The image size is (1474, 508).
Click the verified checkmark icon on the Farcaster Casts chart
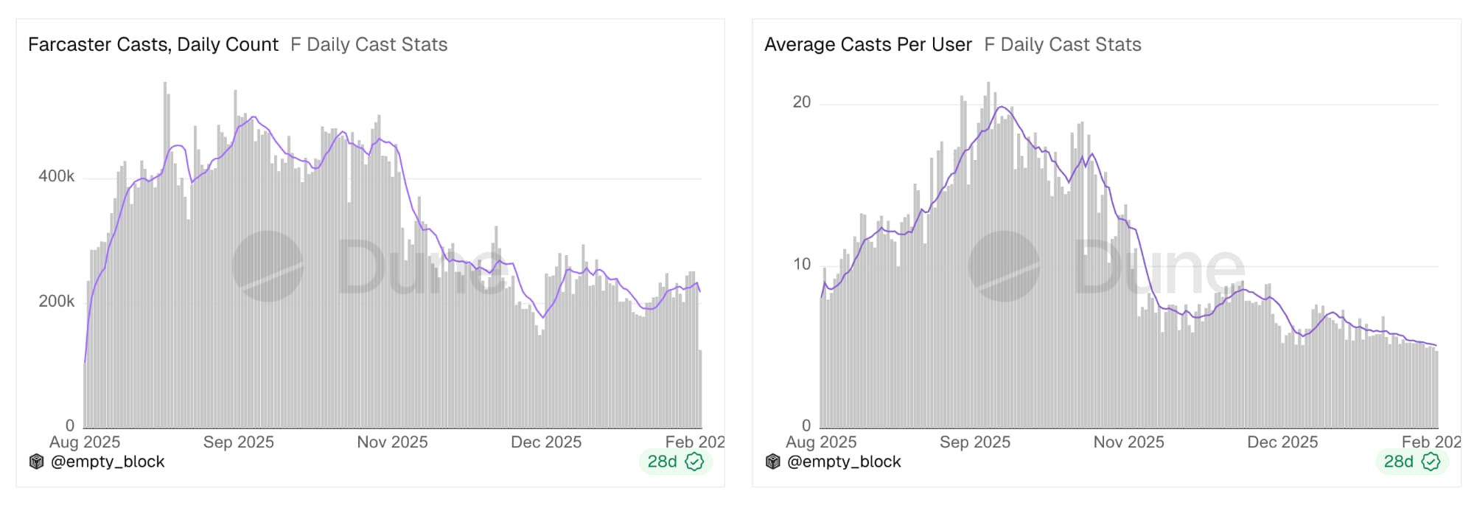[x=694, y=462]
